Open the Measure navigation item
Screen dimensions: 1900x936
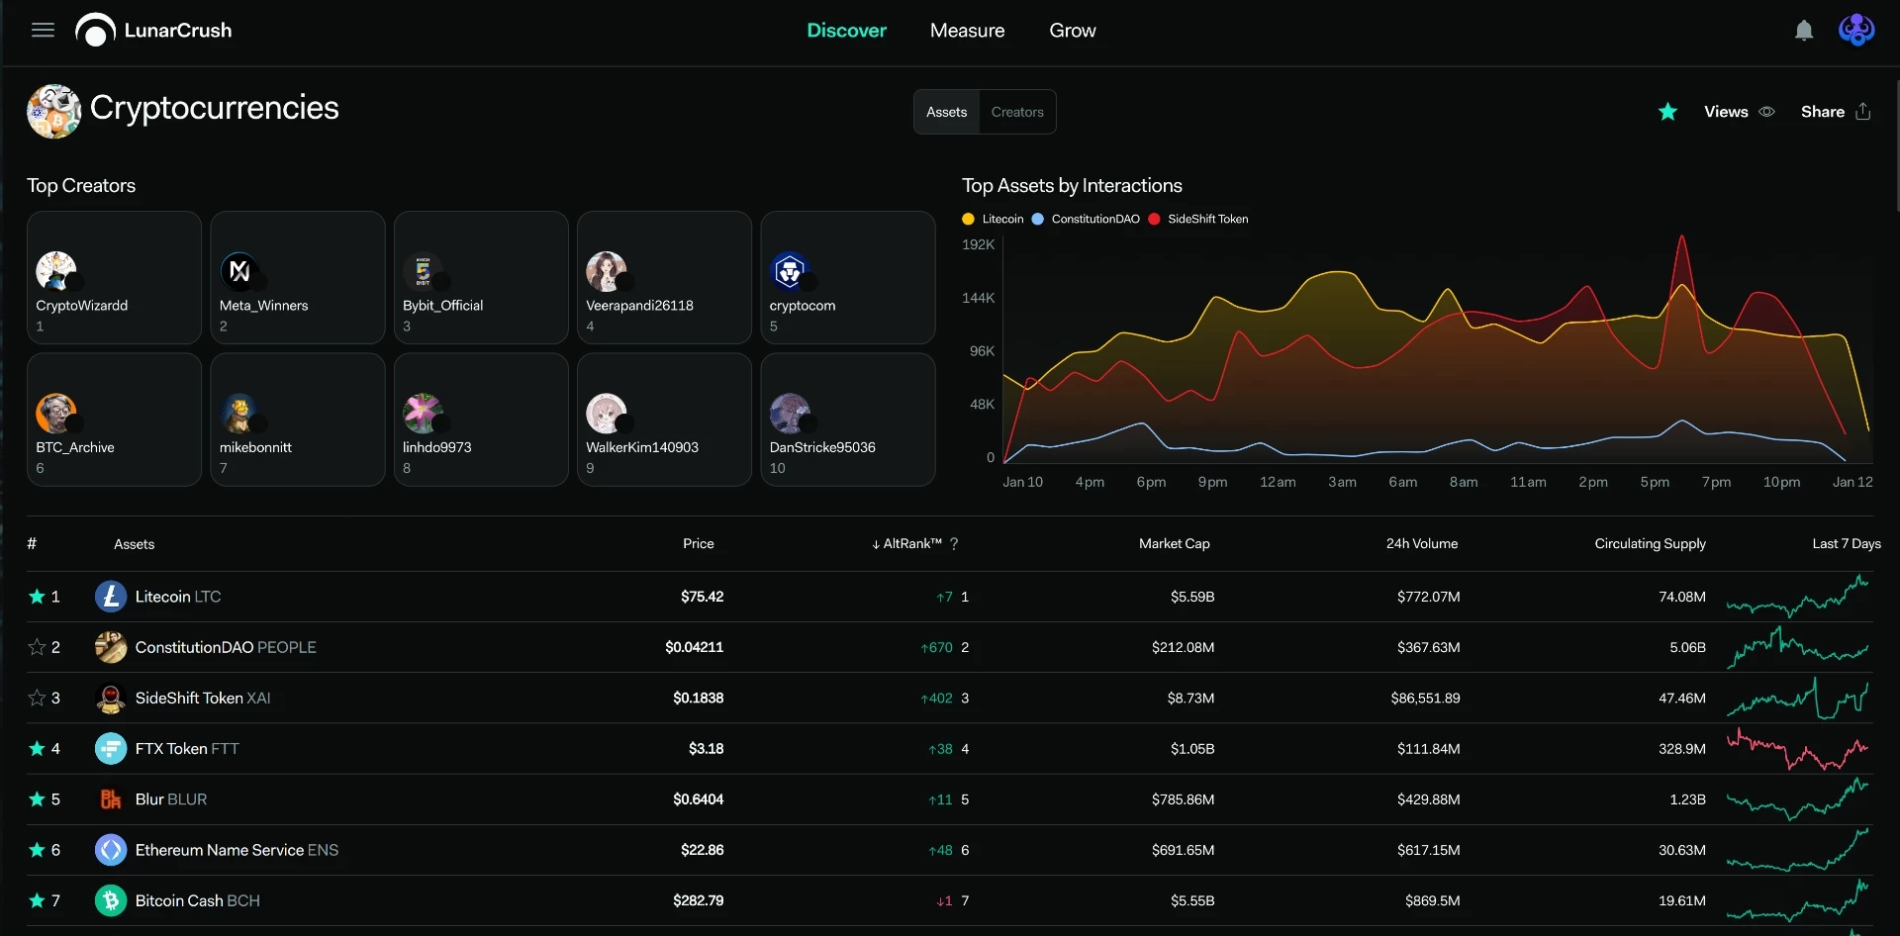click(x=967, y=31)
